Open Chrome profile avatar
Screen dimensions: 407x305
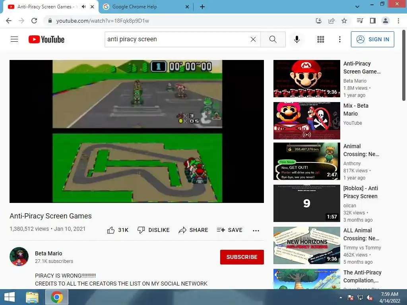(386, 21)
